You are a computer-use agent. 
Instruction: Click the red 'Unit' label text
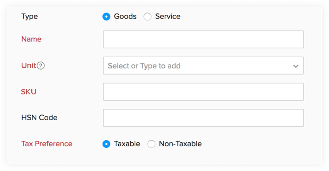[29, 66]
